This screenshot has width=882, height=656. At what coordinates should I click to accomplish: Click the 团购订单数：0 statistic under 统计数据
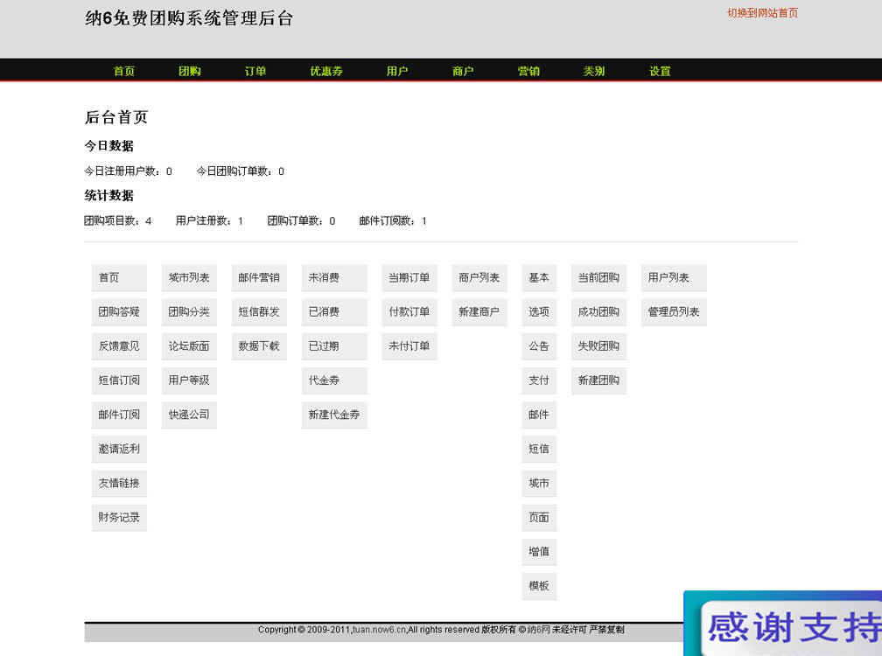point(301,221)
